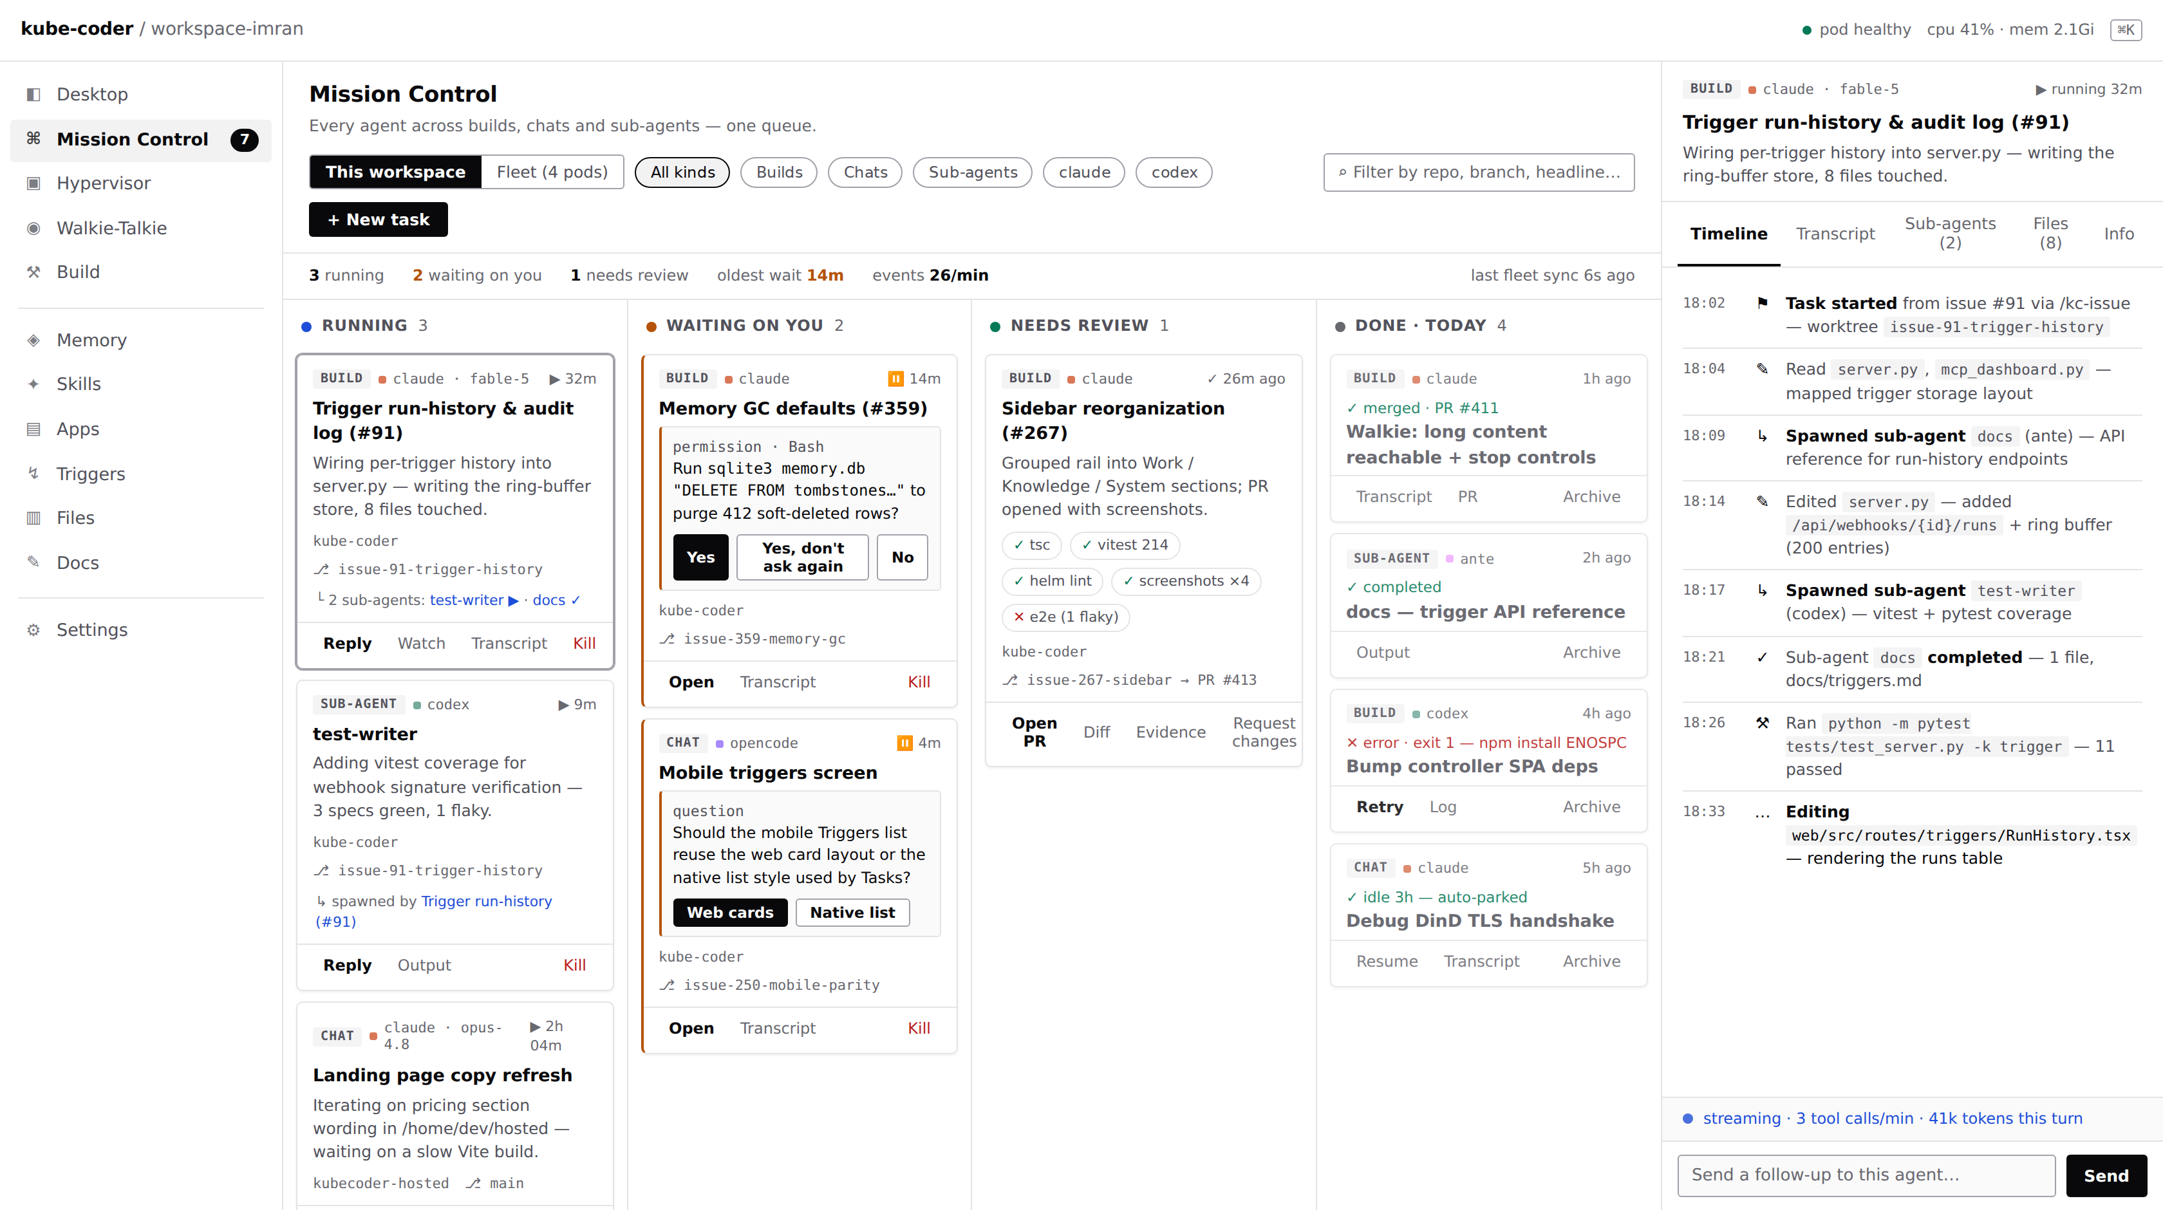
Task: Click the flag icon at 18:02 timeline entry
Action: 1763,303
